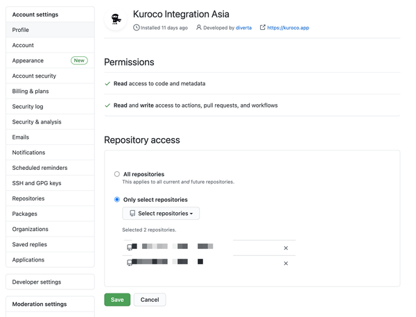Open the https://kuroco.app link
The width and height of the screenshot is (416, 317).
coord(288,28)
